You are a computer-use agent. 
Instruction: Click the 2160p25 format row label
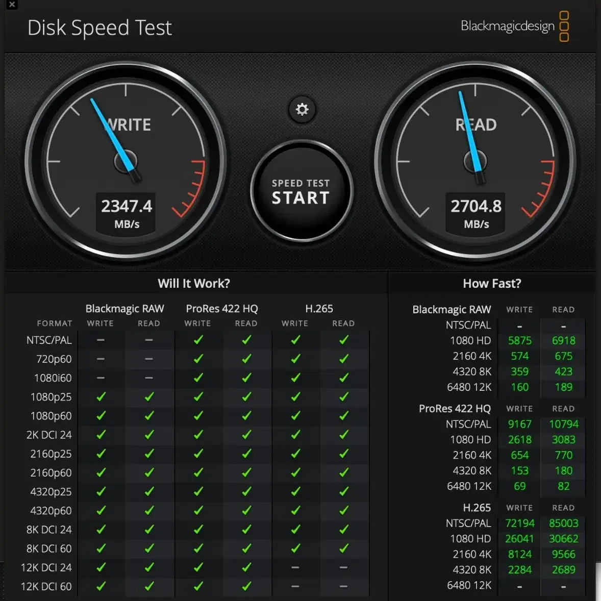point(51,454)
